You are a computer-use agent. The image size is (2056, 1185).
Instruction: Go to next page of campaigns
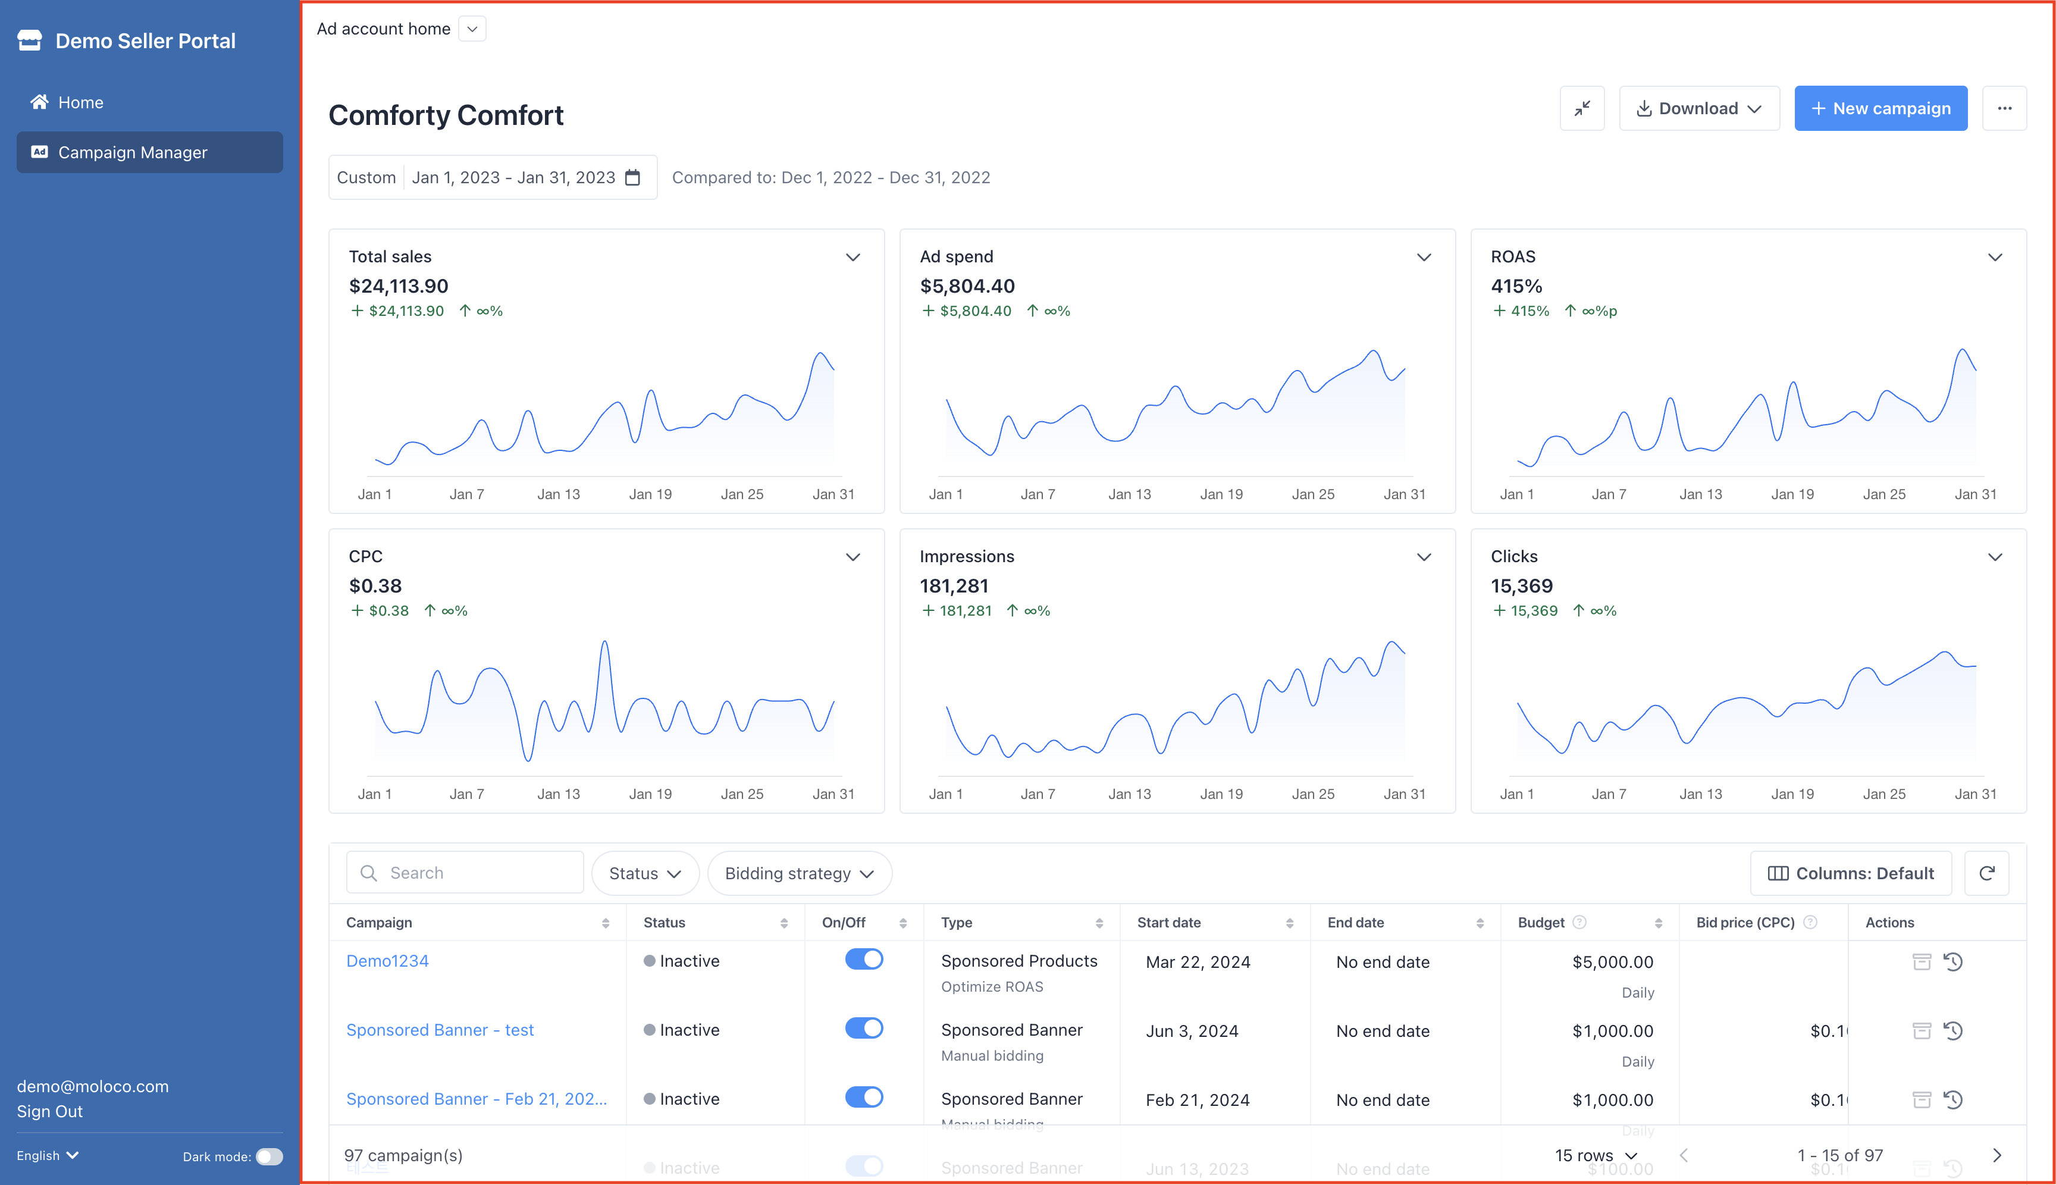(x=1997, y=1156)
